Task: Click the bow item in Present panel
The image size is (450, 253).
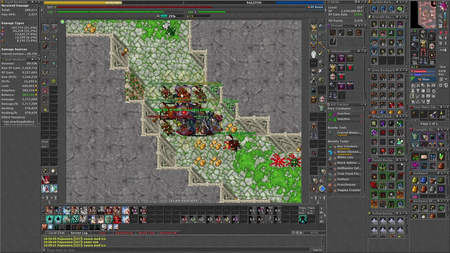Action: click(x=333, y=32)
